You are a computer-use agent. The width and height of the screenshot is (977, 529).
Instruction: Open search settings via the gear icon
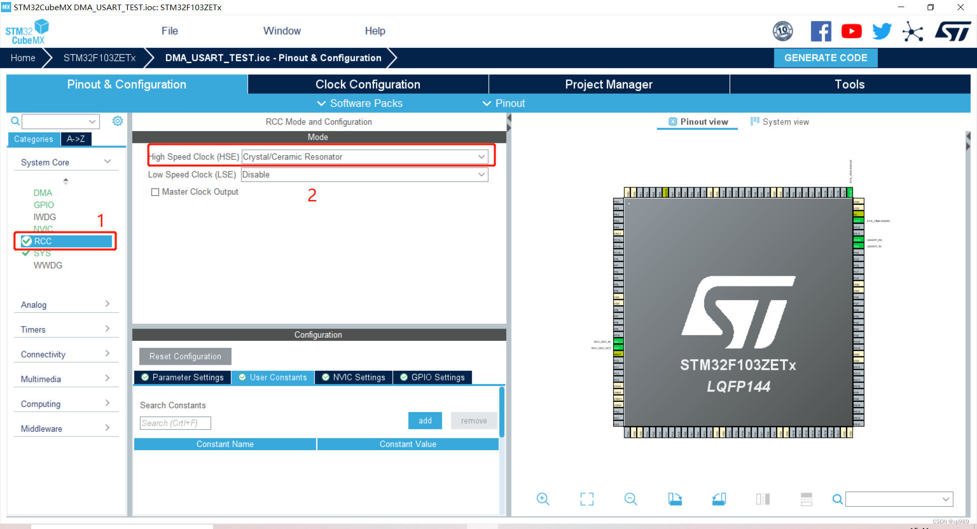(118, 121)
